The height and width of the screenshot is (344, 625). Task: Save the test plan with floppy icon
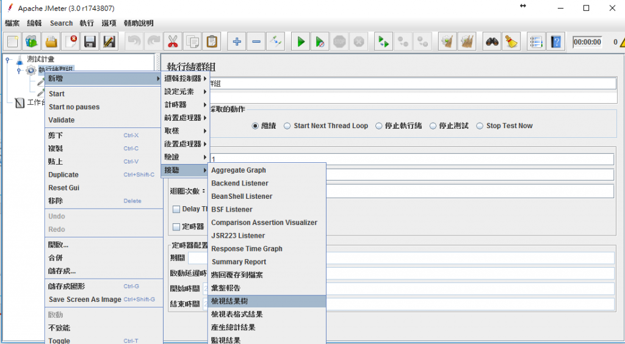point(90,41)
